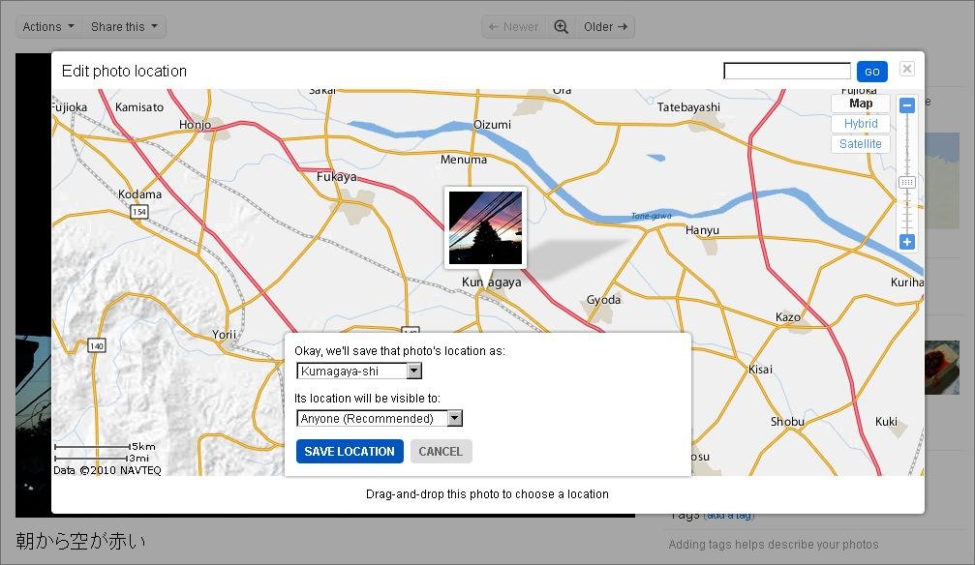The width and height of the screenshot is (975, 565).
Task: Switch to Hybrid map view
Action: [x=861, y=124]
